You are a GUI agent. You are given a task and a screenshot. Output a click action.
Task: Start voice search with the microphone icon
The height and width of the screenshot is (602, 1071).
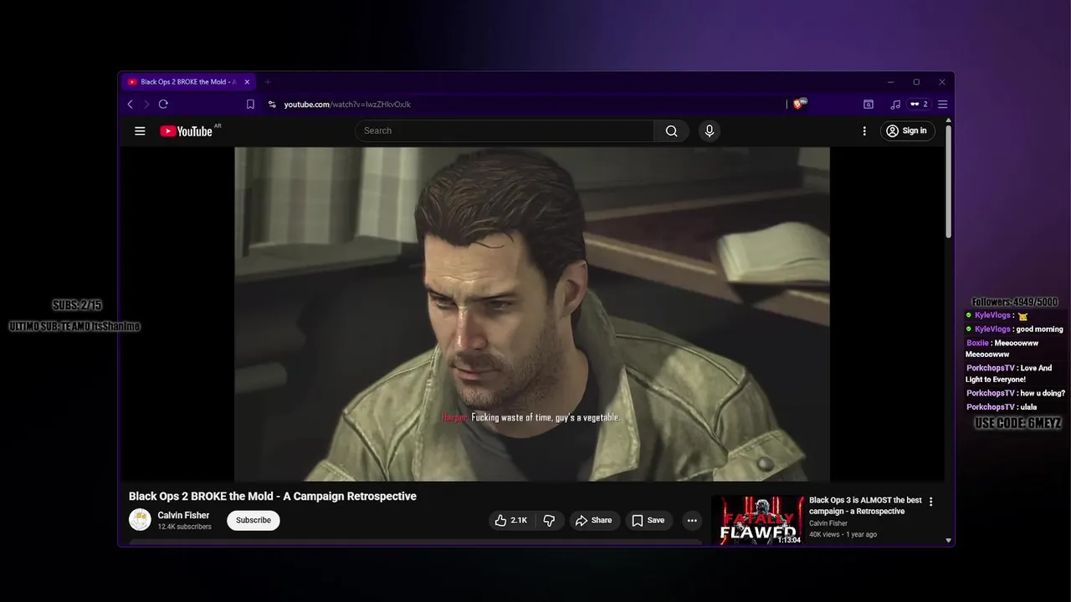click(710, 130)
